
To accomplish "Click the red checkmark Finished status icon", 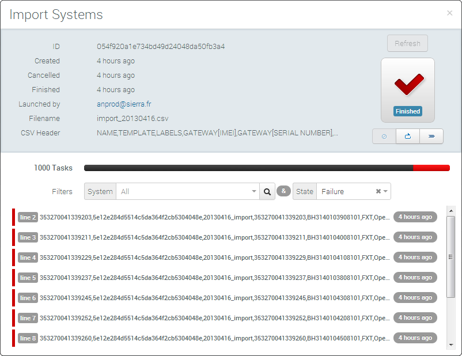I will tap(408, 85).
